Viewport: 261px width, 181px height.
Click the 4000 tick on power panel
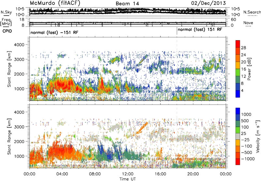[19, 45]
